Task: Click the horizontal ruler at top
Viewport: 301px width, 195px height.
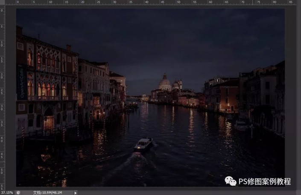Action: (150, 3)
